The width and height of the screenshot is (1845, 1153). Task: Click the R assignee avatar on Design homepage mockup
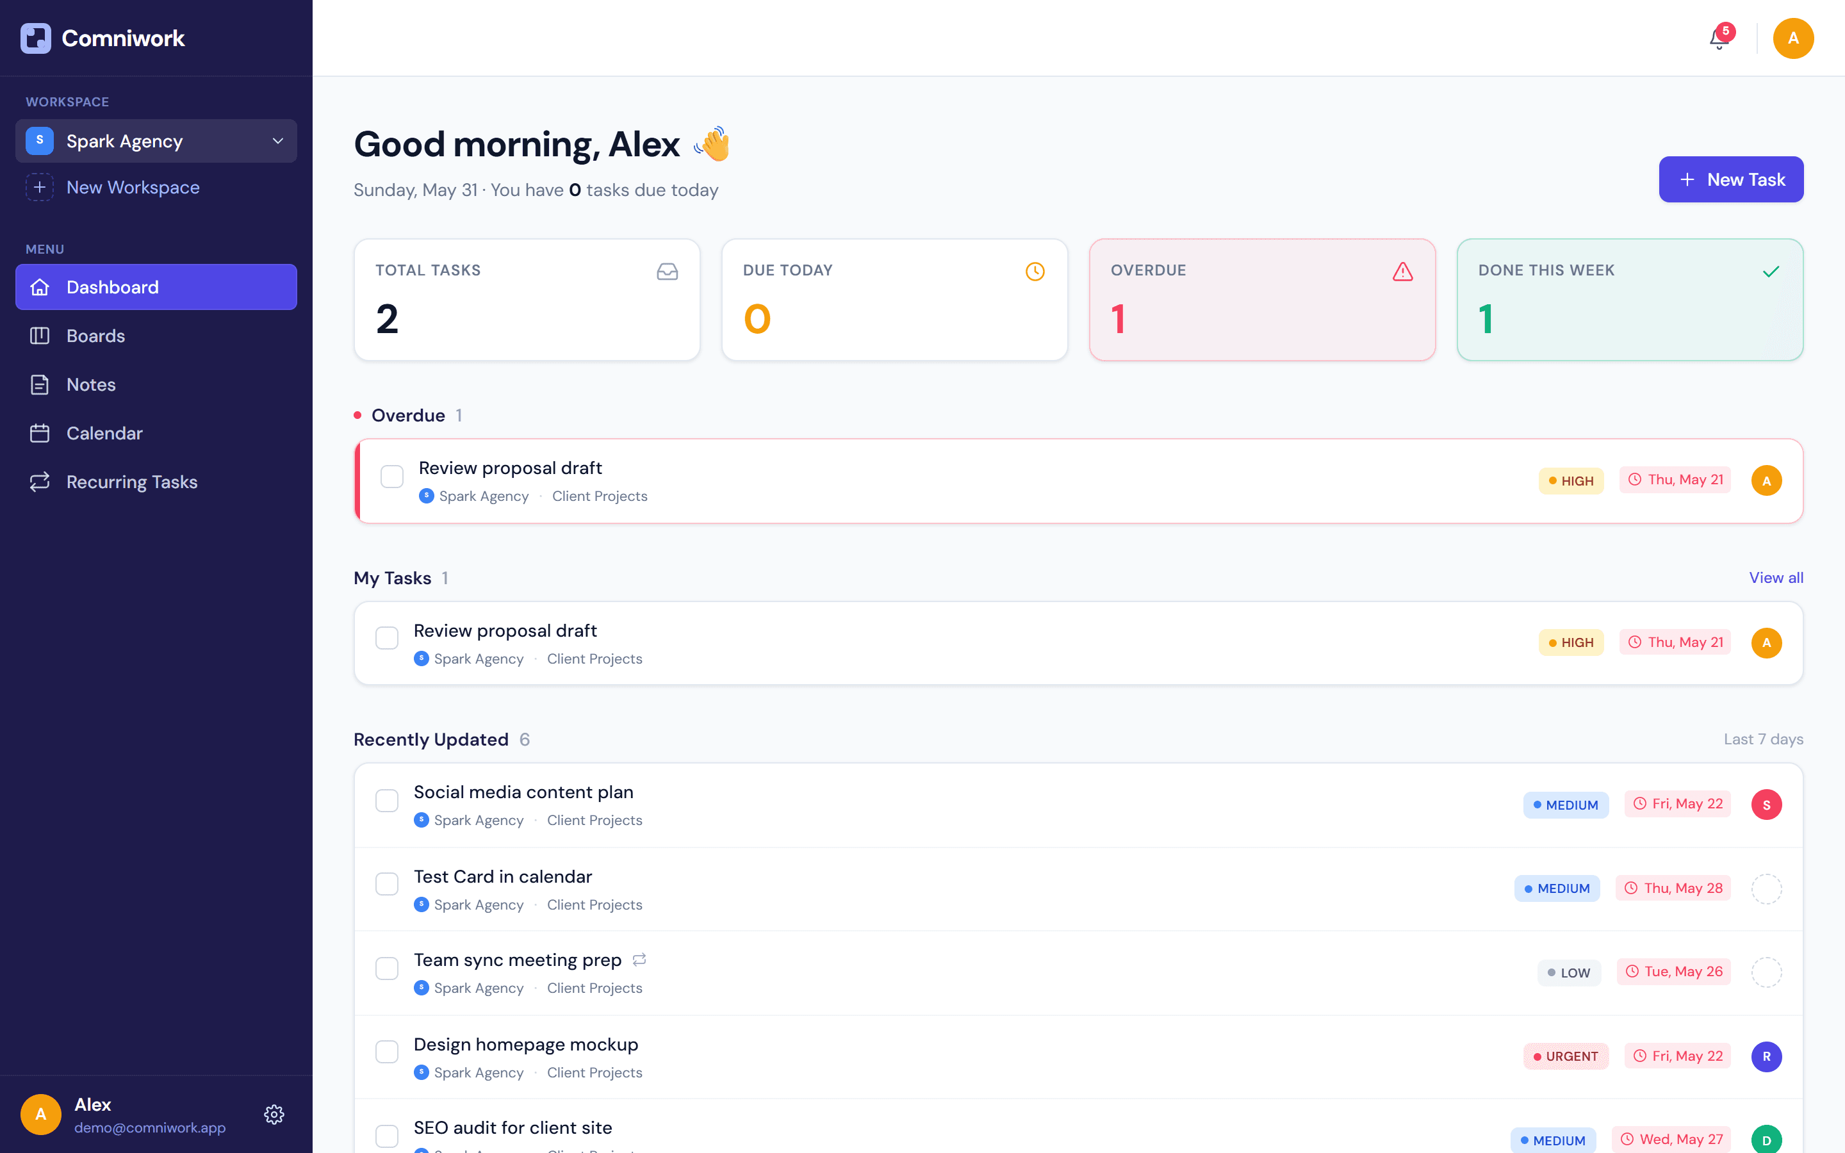(1766, 1056)
